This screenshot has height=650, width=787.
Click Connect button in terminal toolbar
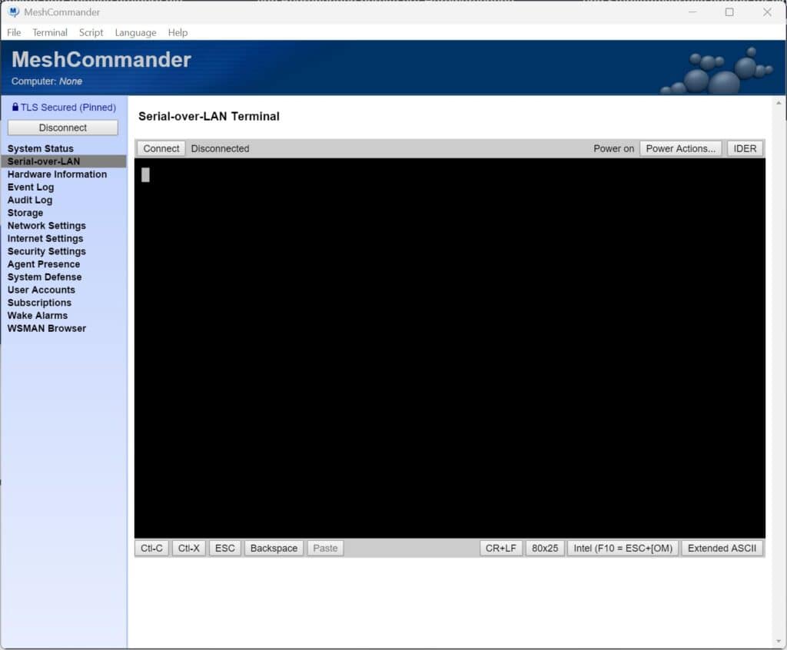(161, 148)
